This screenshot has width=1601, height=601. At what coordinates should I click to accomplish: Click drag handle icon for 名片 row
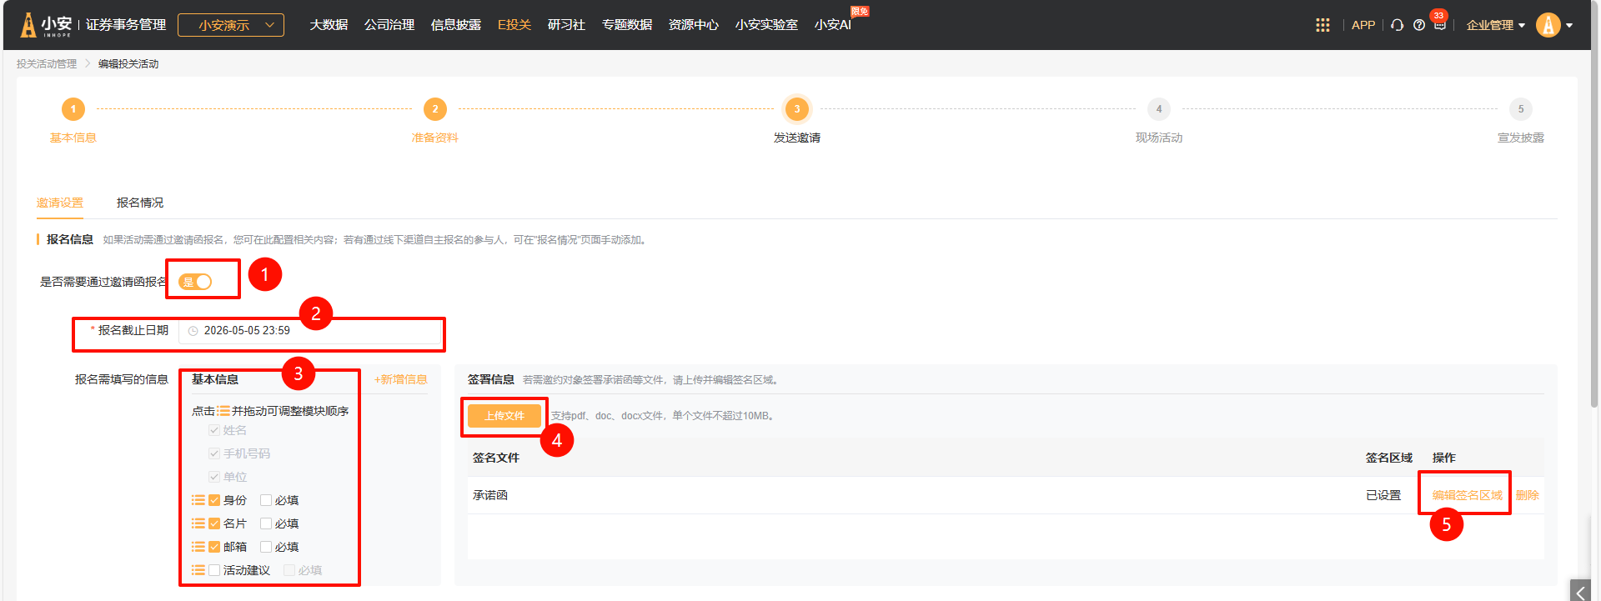tap(198, 523)
